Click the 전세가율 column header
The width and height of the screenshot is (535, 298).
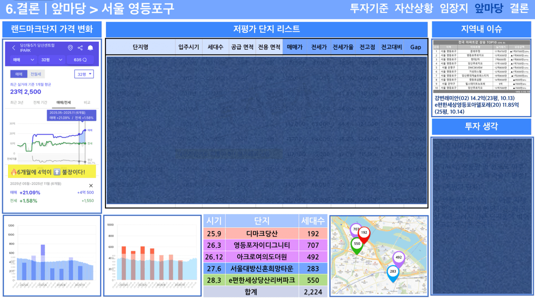click(x=343, y=47)
